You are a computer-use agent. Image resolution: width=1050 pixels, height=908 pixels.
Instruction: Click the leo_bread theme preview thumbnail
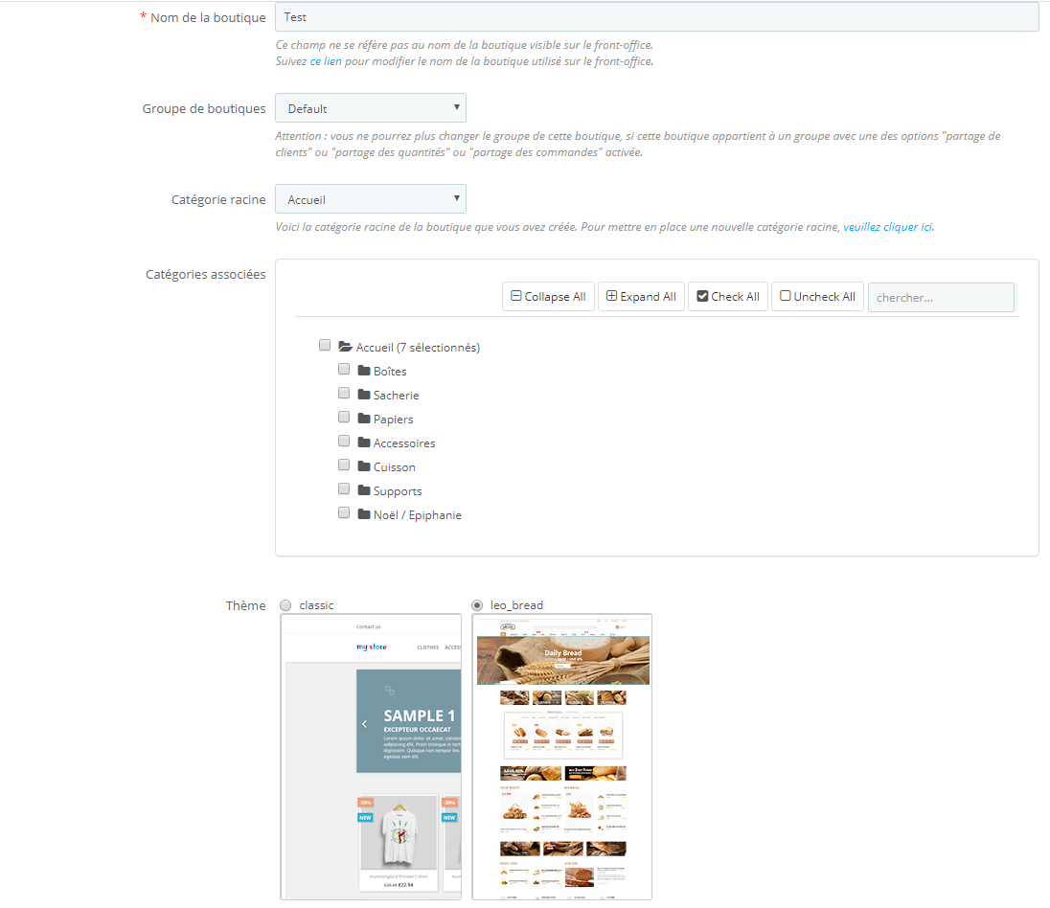pyautogui.click(x=561, y=757)
